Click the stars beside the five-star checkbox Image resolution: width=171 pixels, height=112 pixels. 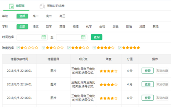[131, 48]
